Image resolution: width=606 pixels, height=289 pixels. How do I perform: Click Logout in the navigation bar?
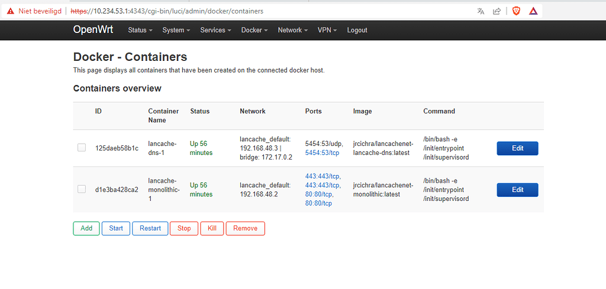[357, 30]
